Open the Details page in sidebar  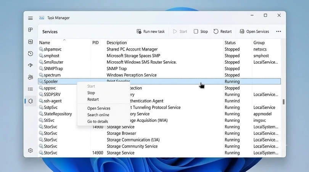tap(31, 89)
